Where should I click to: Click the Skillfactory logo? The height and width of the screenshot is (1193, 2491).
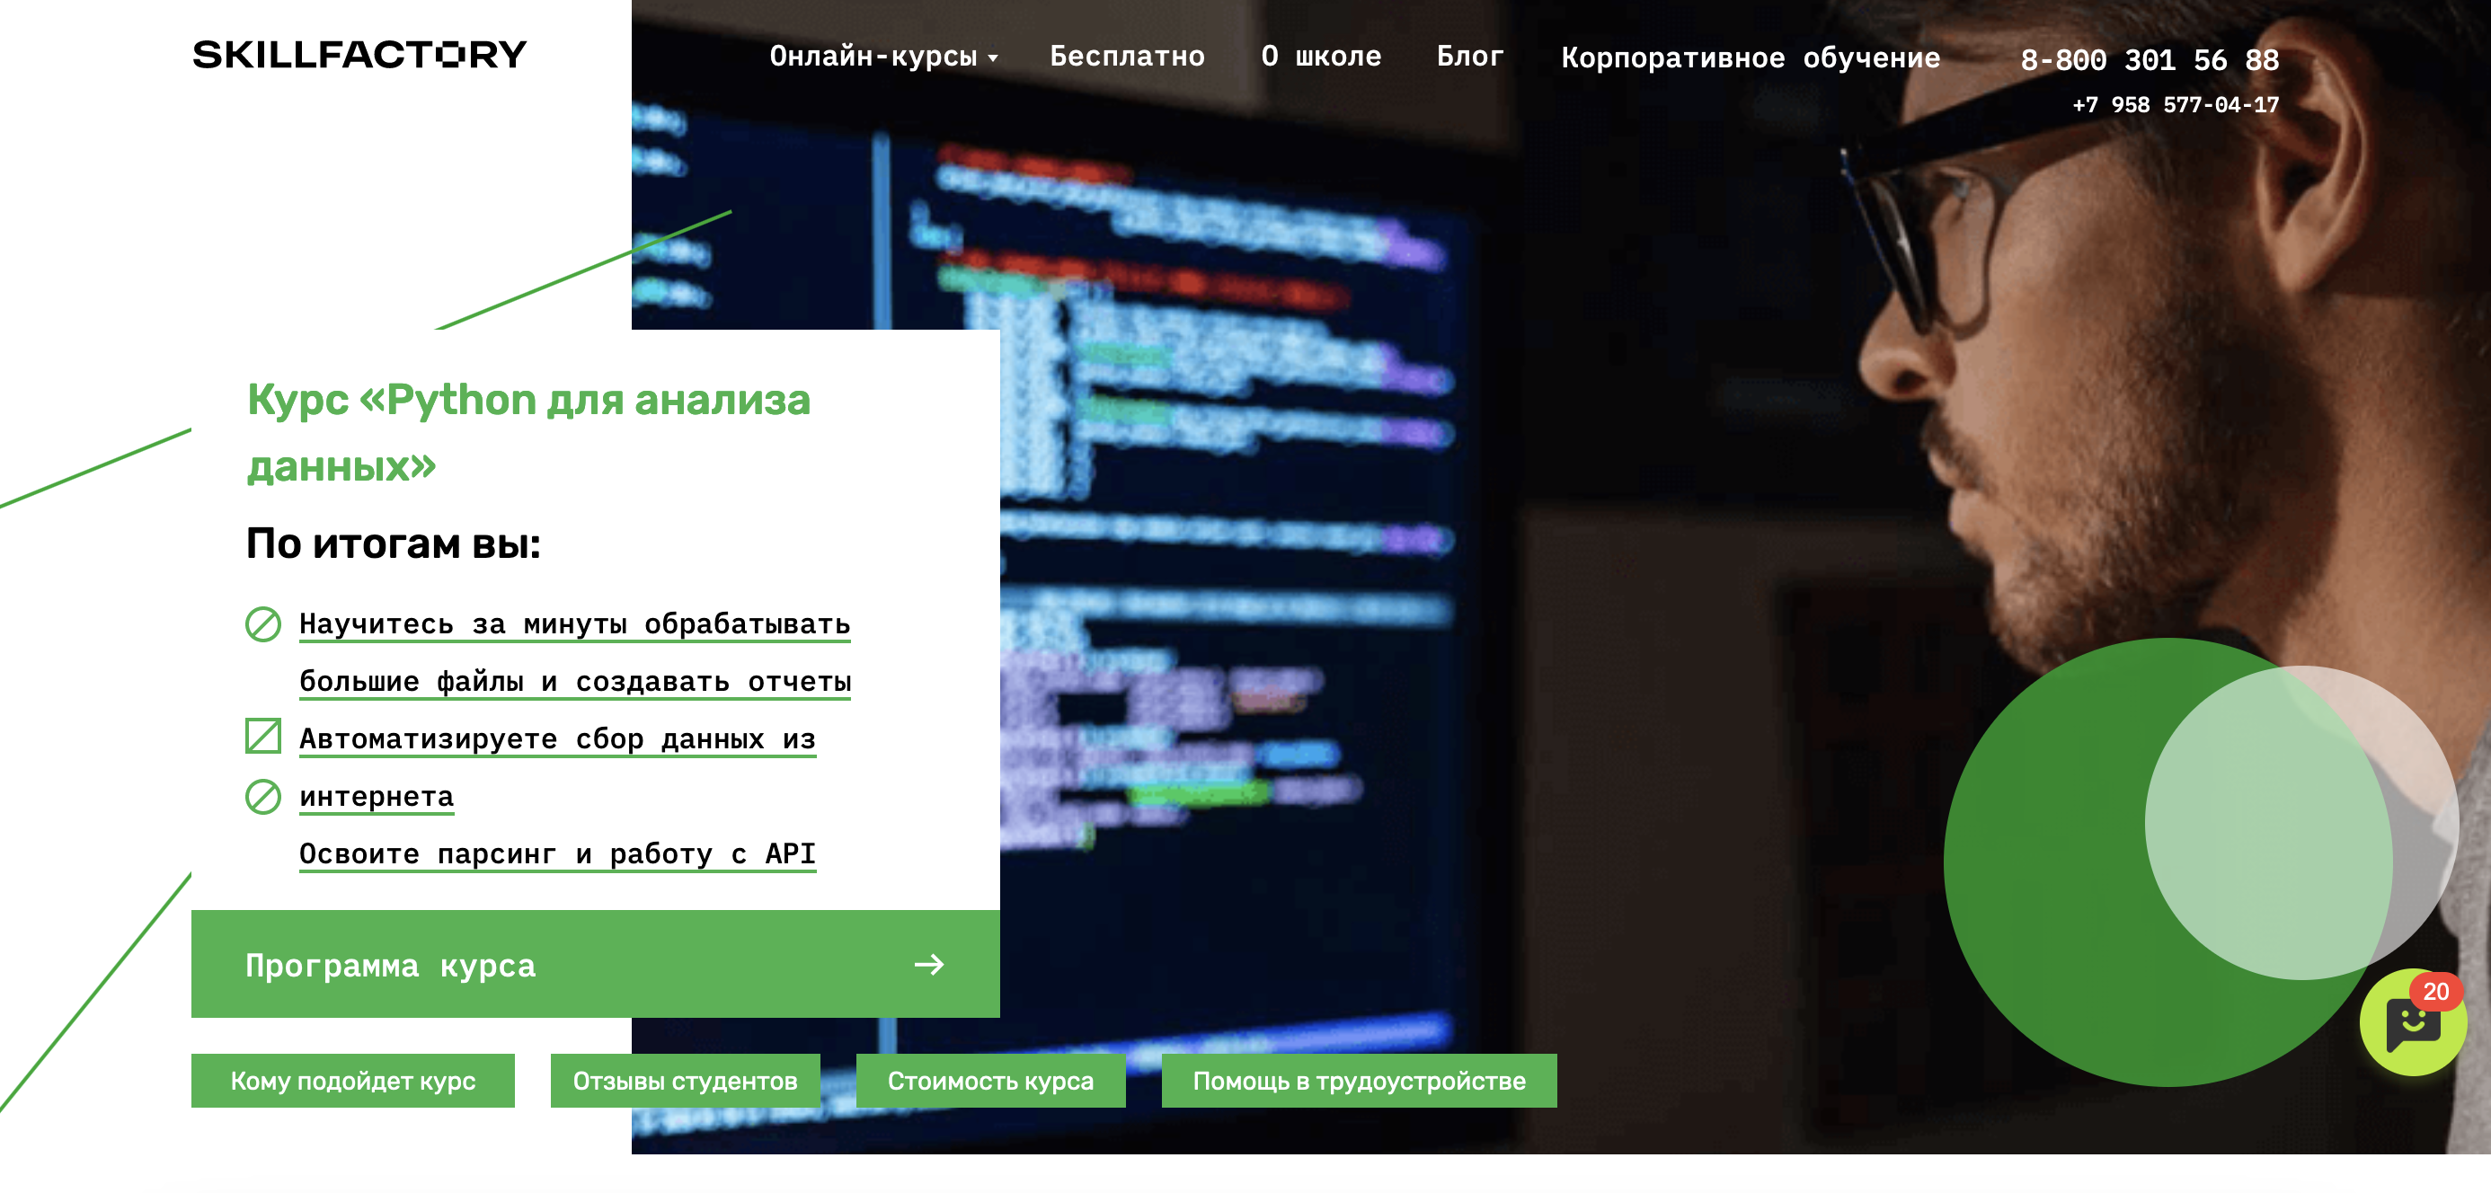point(359,54)
